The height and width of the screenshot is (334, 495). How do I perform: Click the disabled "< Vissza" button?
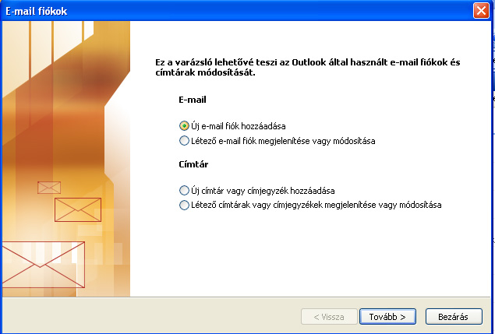[329, 317]
